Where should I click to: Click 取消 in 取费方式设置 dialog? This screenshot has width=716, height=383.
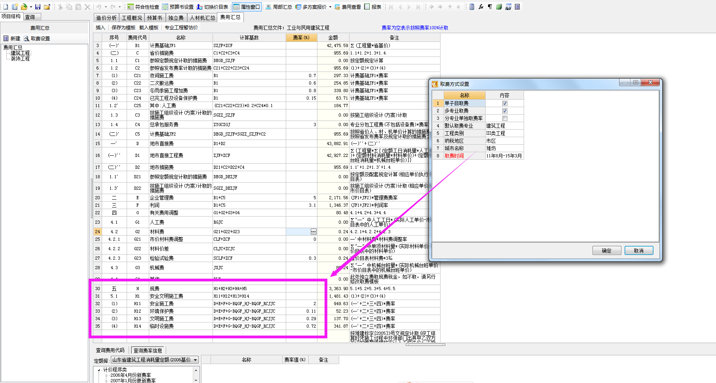point(639,251)
